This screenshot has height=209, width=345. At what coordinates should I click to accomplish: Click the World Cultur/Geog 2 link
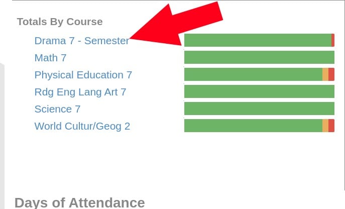[x=82, y=126]
